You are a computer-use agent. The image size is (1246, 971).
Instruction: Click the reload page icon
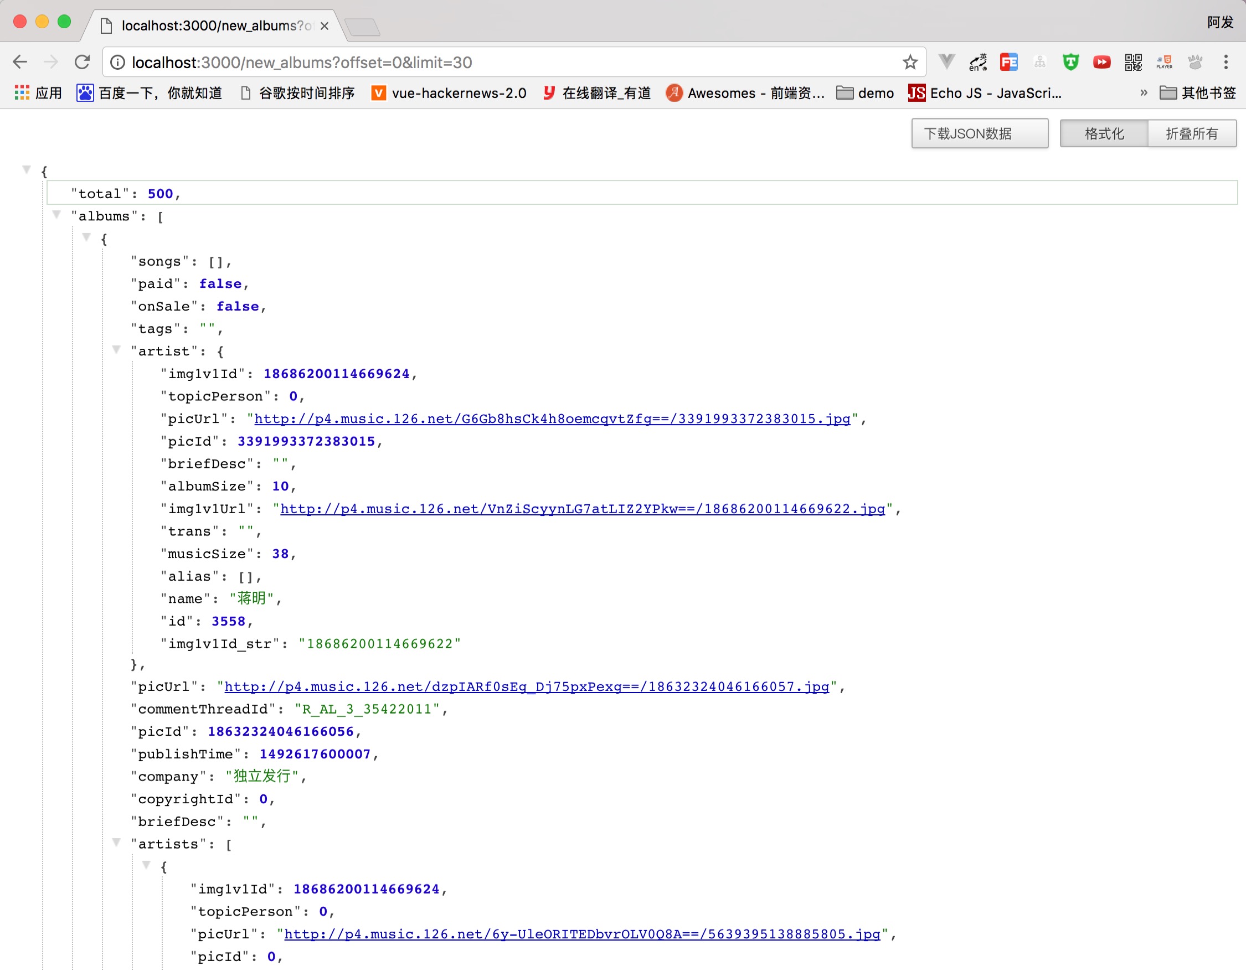coord(82,62)
